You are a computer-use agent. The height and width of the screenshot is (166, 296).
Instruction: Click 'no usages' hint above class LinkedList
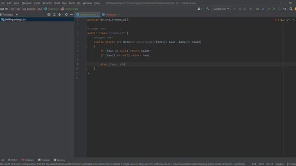click(x=92, y=29)
